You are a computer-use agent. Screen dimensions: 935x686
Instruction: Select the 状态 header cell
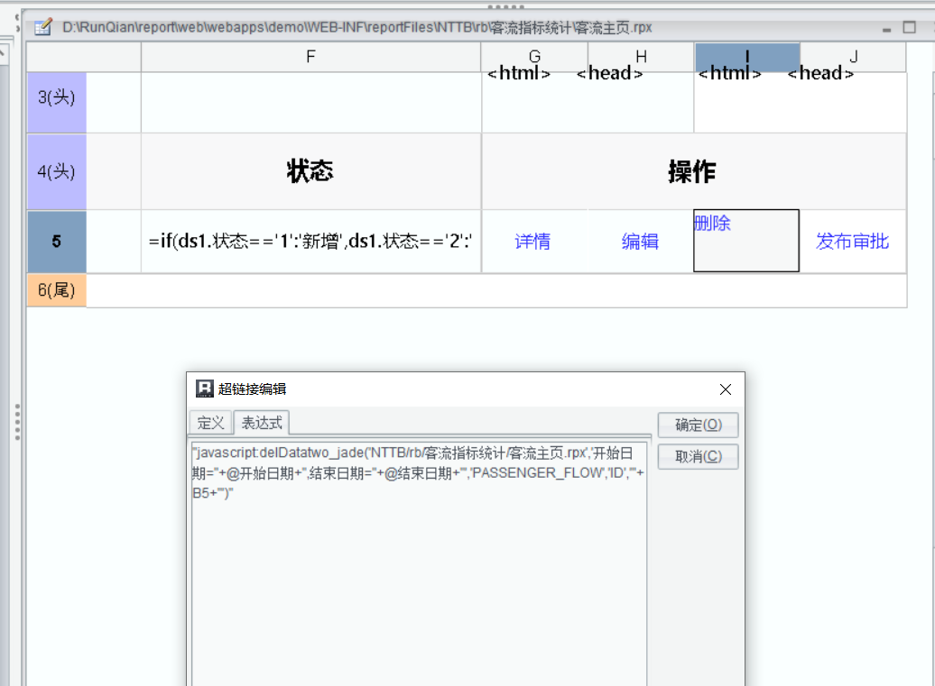[310, 171]
